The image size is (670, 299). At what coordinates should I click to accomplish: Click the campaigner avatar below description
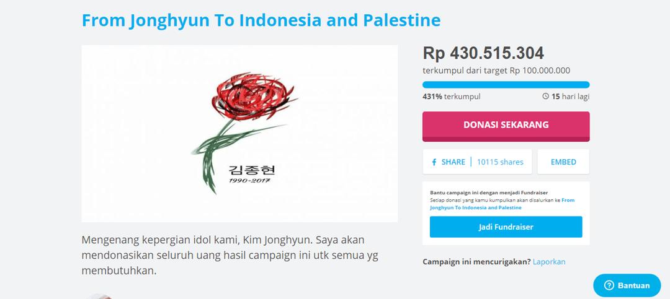click(x=99, y=296)
